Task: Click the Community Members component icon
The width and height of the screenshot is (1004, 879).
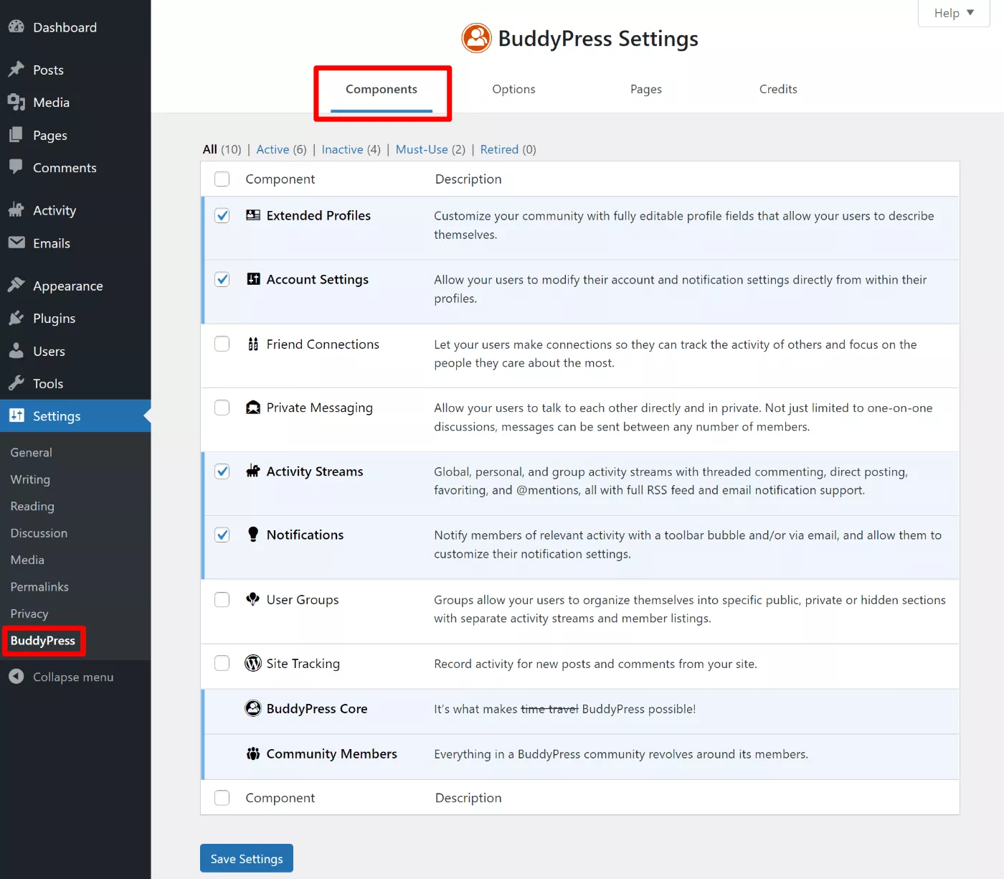Action: coord(253,753)
